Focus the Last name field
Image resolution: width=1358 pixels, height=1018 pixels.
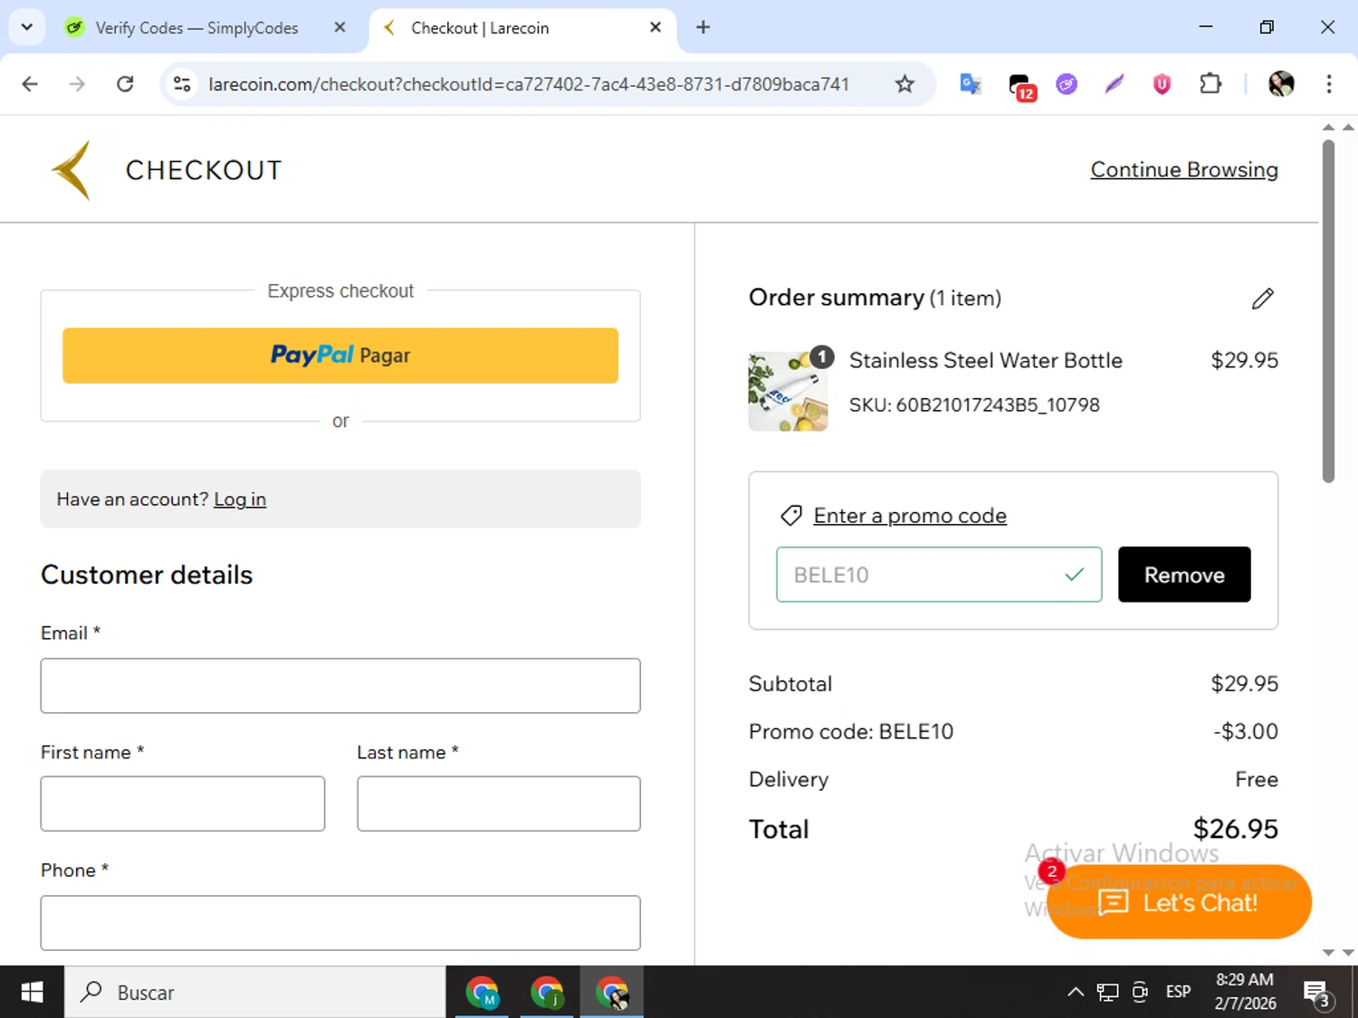pyautogui.click(x=499, y=804)
